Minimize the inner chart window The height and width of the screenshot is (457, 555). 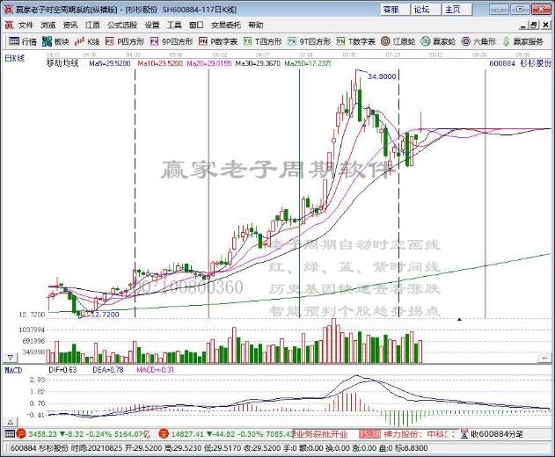point(523,25)
